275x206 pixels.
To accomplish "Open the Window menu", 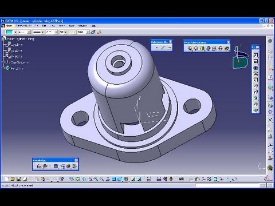I will click(82, 26).
